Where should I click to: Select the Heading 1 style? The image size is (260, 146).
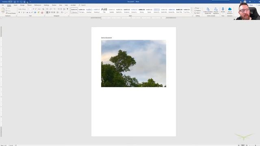[89, 11]
